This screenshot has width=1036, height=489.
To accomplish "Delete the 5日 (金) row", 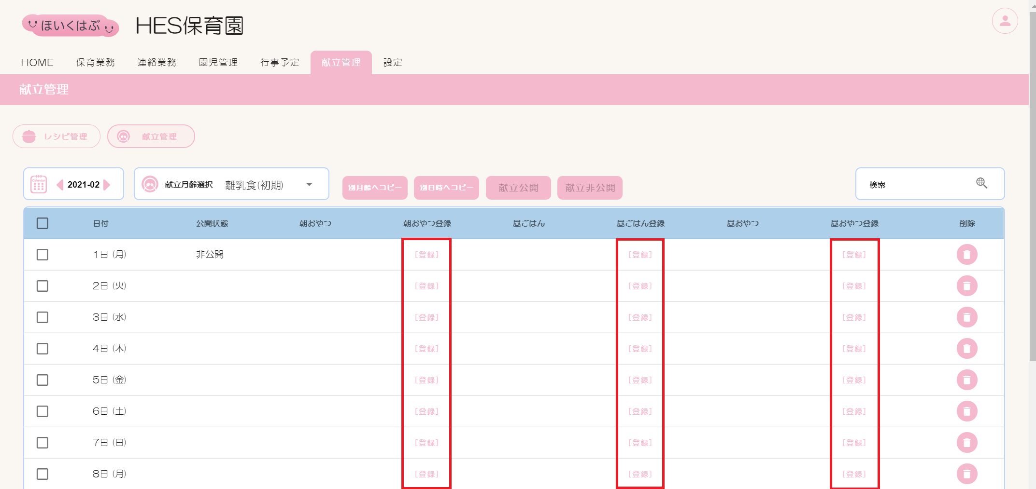I will click(967, 380).
